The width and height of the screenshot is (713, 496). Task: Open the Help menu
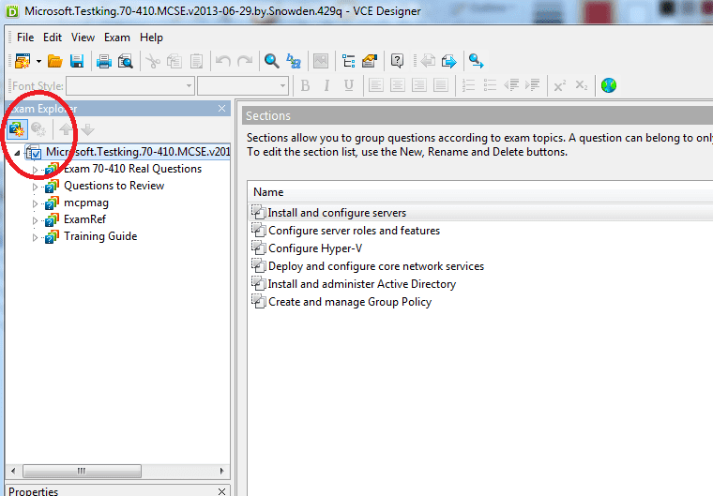[151, 38]
